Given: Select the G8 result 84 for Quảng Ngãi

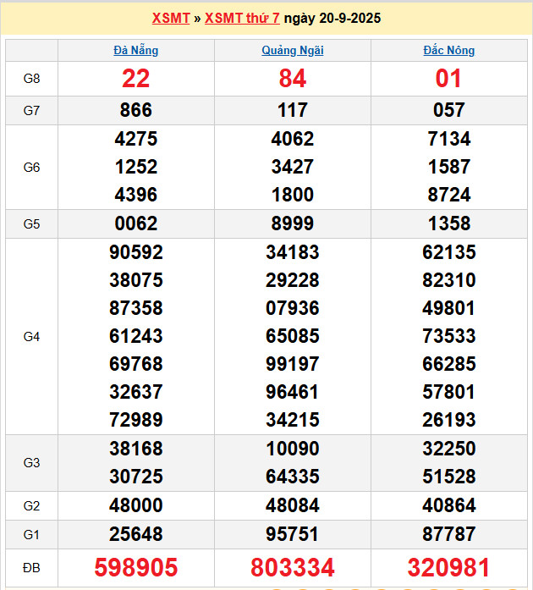Looking at the screenshot, I should click(293, 79).
